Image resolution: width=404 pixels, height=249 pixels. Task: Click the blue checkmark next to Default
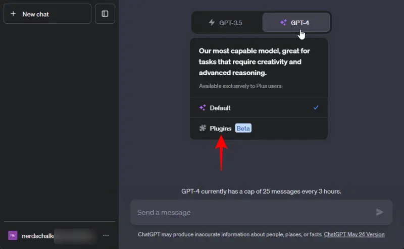point(316,108)
